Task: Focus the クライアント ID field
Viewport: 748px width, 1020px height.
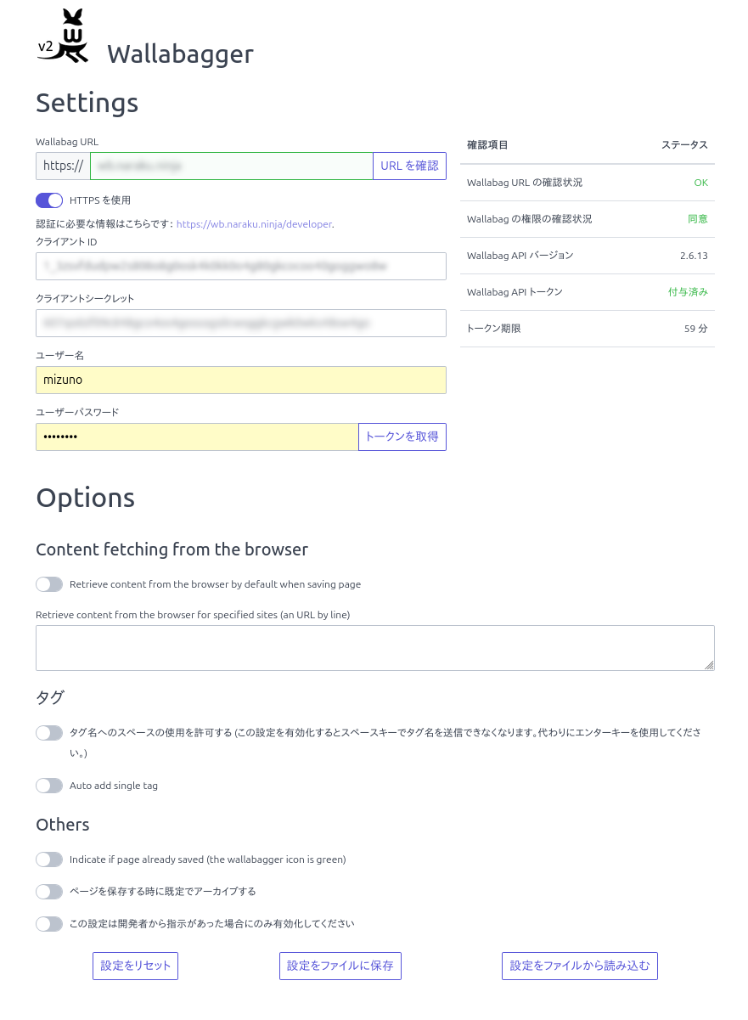Action: [x=240, y=267]
